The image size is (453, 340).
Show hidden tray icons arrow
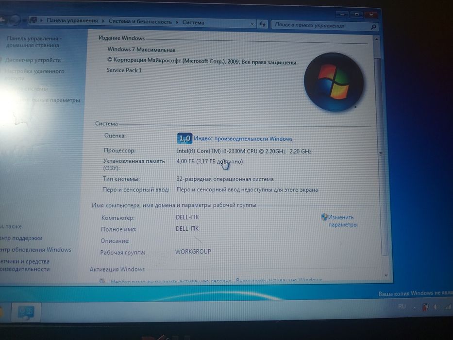pyautogui.click(x=414, y=308)
